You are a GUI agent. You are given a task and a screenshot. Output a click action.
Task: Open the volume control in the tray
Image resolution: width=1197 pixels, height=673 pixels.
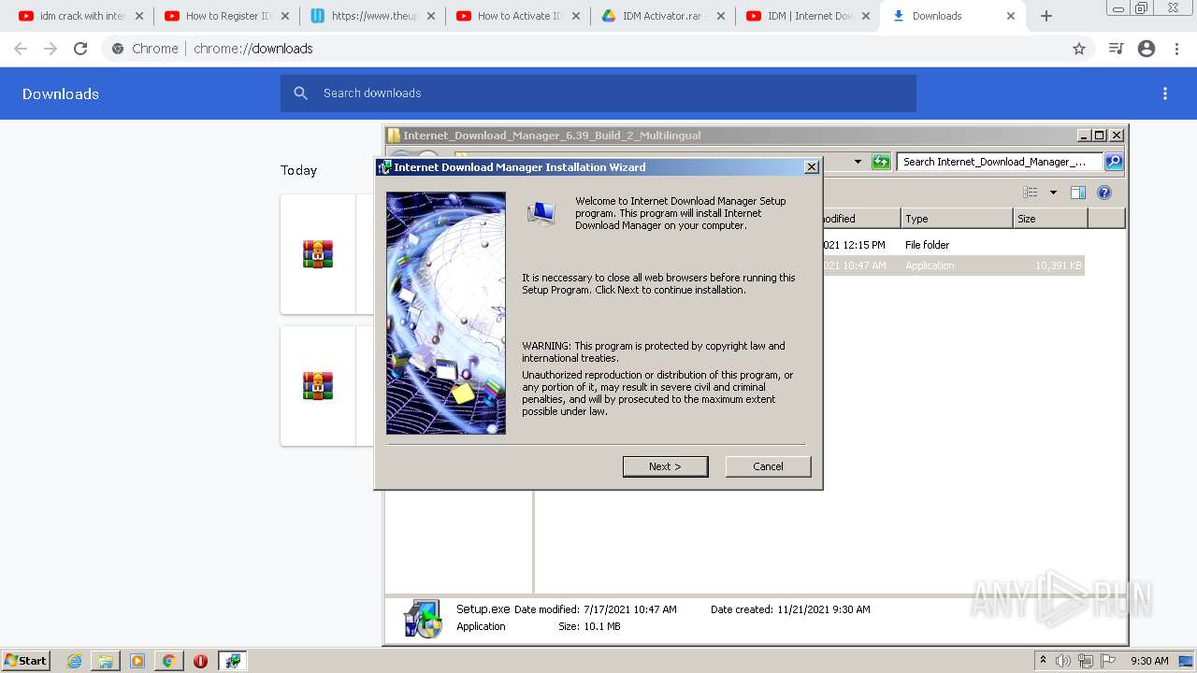[x=1063, y=661]
